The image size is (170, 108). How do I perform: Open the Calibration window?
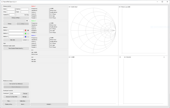coord(23,101)
